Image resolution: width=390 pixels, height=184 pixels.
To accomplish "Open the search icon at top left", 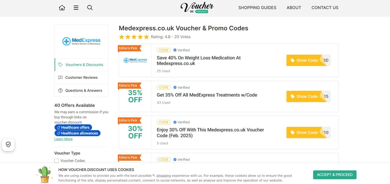I will tap(90, 8).
